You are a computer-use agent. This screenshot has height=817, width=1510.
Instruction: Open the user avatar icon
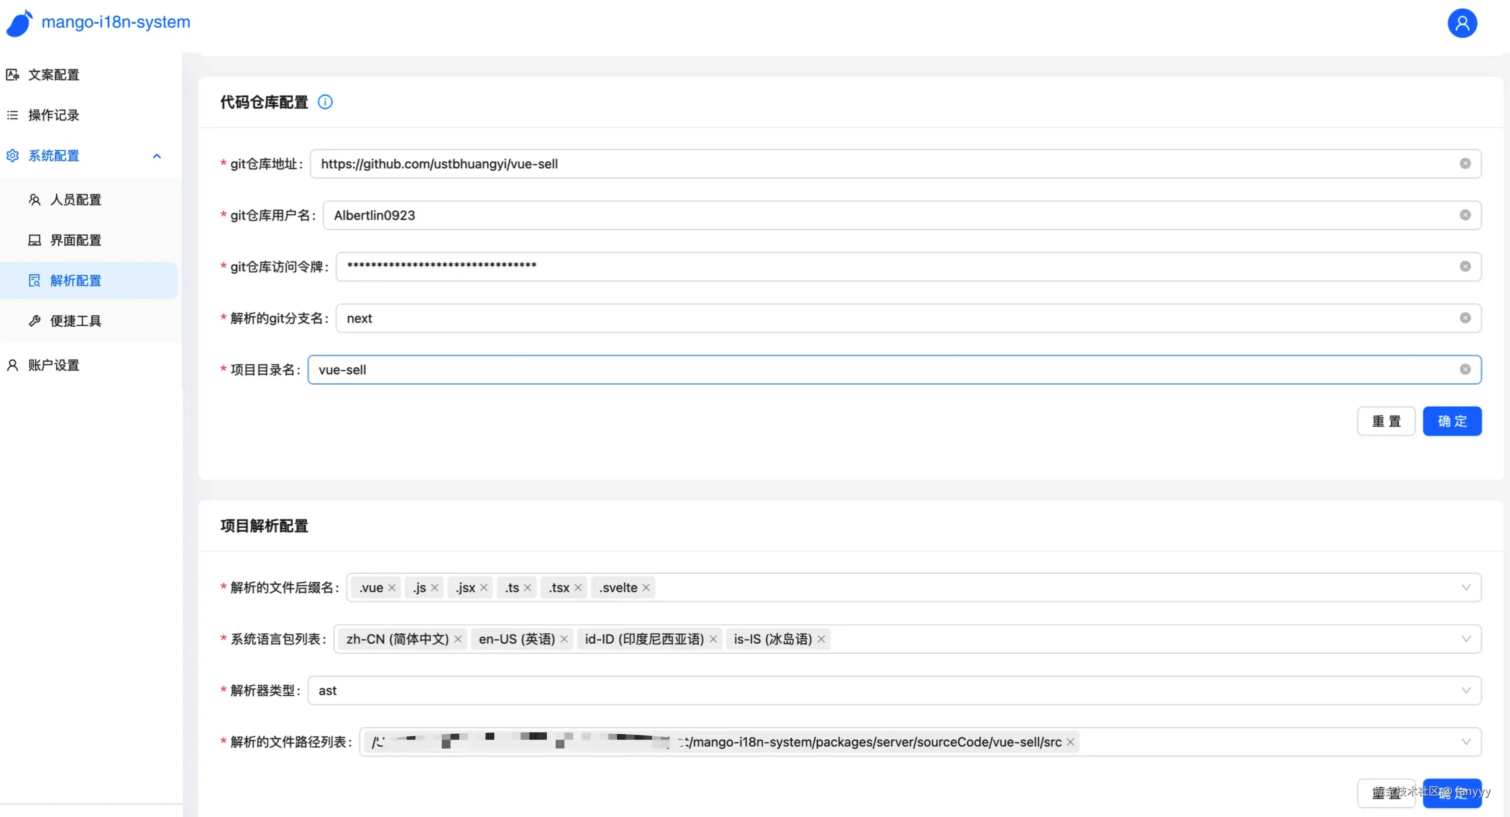[1462, 24]
